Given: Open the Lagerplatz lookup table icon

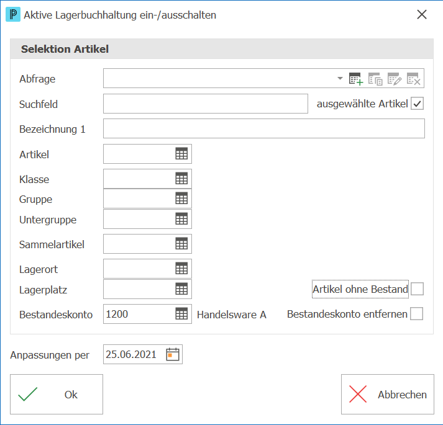Looking at the screenshot, I should click(x=181, y=289).
